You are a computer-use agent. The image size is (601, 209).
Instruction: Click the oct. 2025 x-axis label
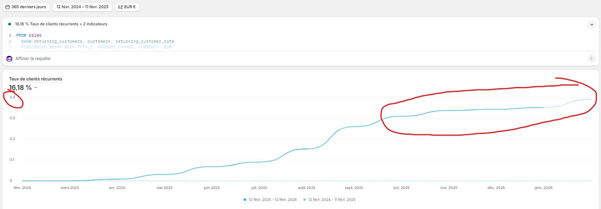click(x=401, y=188)
